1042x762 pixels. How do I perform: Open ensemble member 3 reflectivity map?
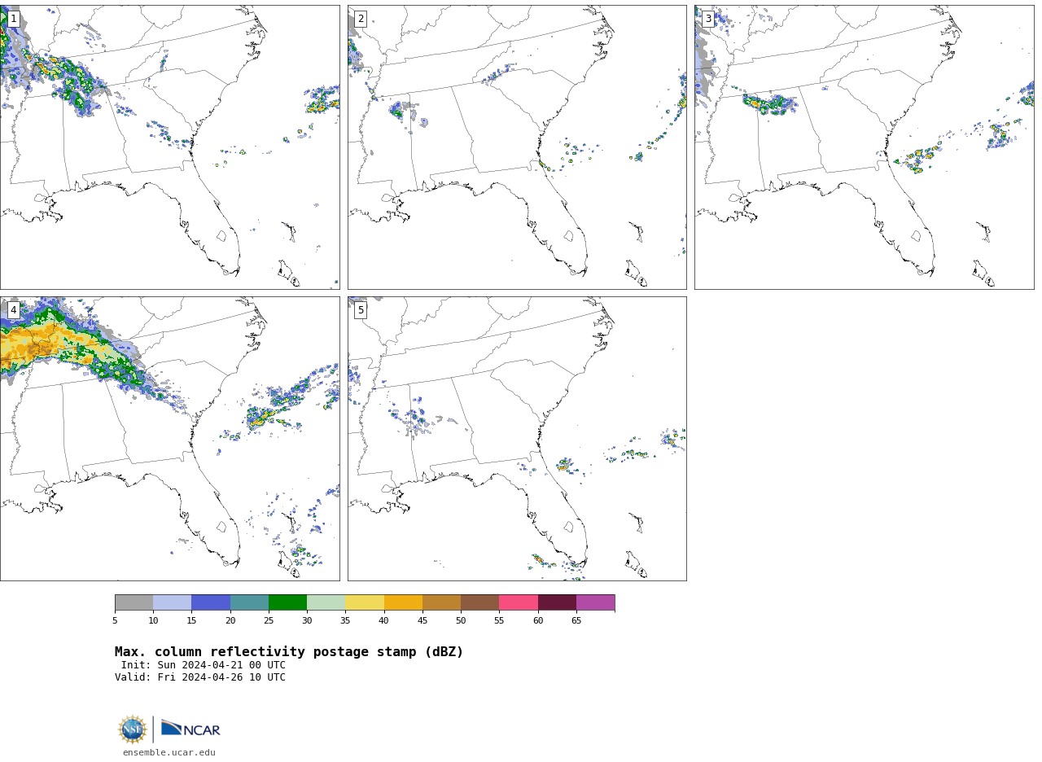coord(864,147)
